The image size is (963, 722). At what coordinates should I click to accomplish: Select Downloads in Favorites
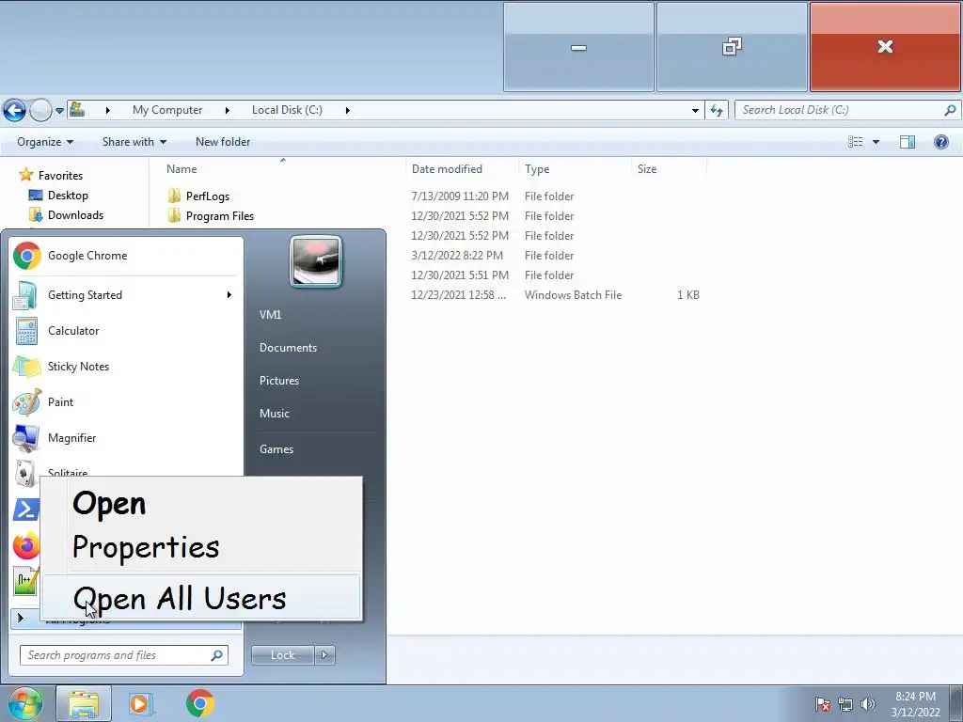click(75, 215)
